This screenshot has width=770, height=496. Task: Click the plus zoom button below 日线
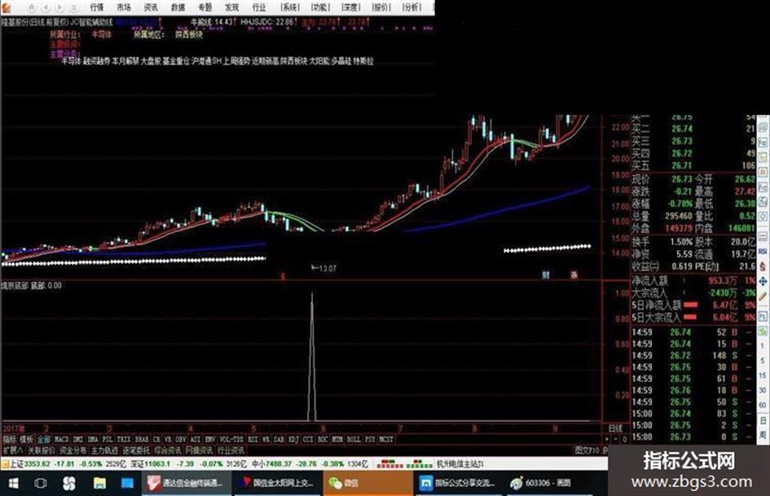(607, 439)
